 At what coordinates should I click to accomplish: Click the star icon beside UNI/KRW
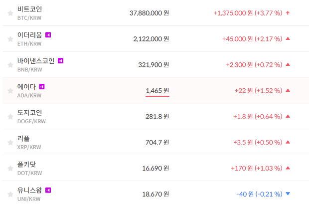click(x=10, y=194)
